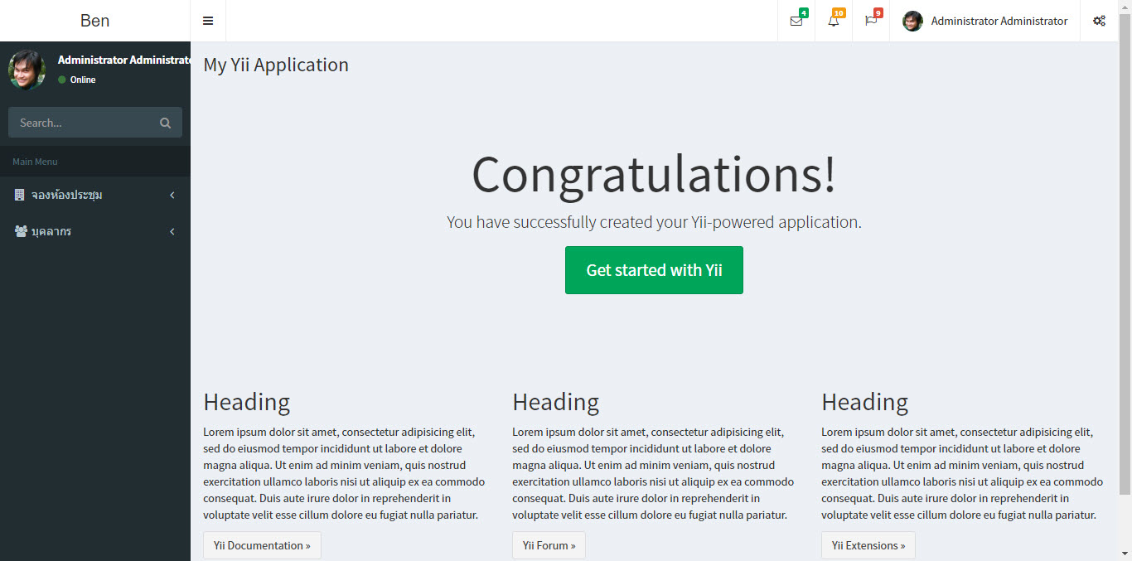Expand the chevron on บุคลากร menu
This screenshot has height=561, width=1132.
[172, 231]
